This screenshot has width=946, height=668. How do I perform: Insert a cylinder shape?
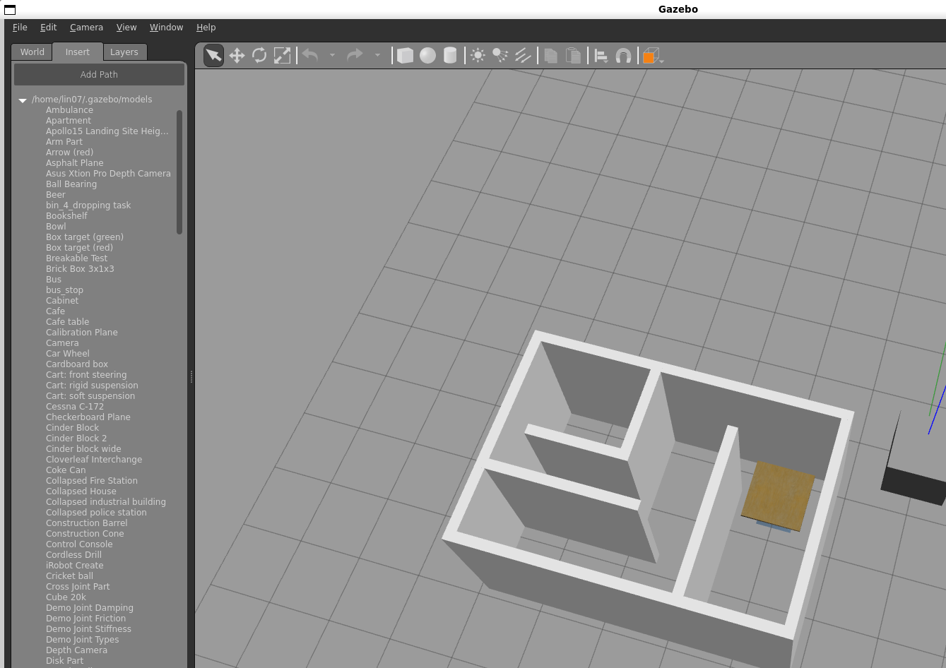coord(450,56)
